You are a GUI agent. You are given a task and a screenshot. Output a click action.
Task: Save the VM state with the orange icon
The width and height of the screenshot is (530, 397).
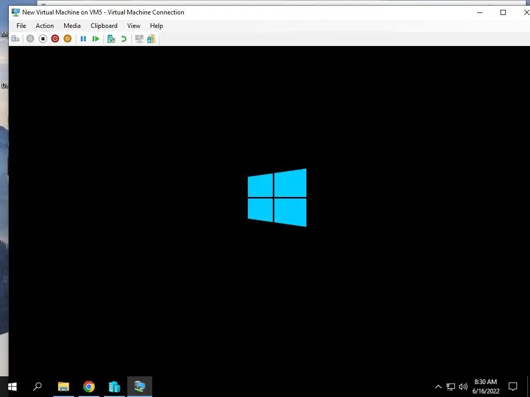[68, 39]
